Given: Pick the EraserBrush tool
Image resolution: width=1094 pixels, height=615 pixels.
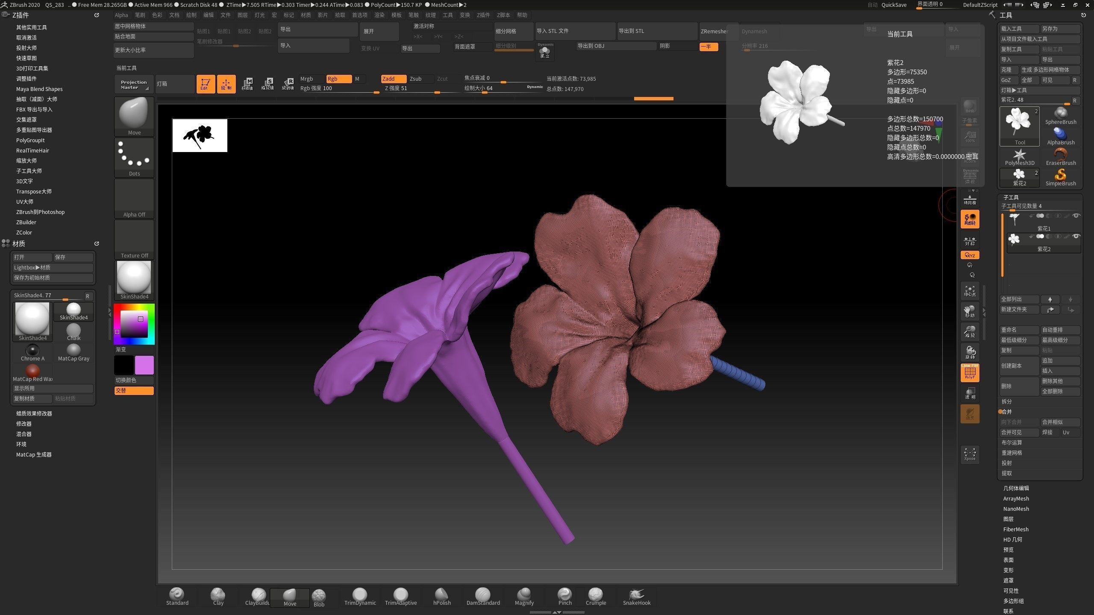Looking at the screenshot, I should [1061, 157].
